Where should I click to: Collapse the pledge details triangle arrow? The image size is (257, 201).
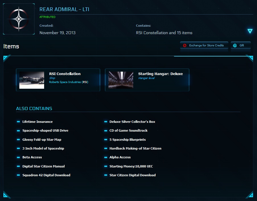pyautogui.click(x=250, y=31)
